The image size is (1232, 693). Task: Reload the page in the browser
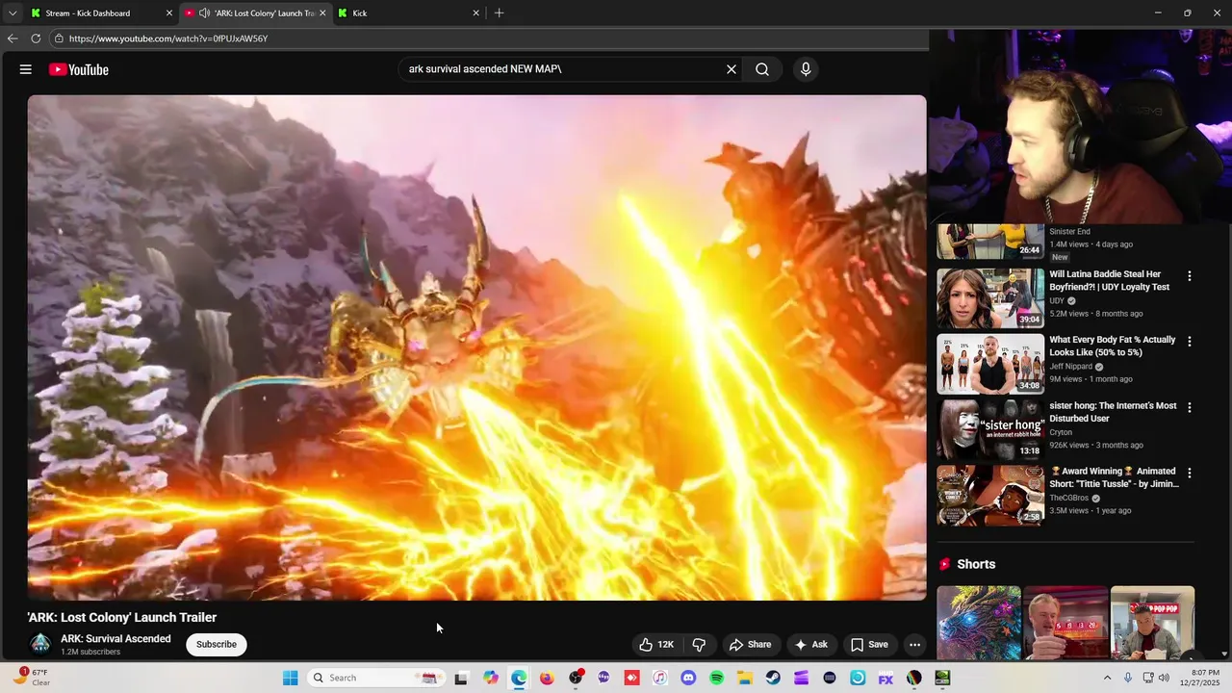[x=36, y=38]
